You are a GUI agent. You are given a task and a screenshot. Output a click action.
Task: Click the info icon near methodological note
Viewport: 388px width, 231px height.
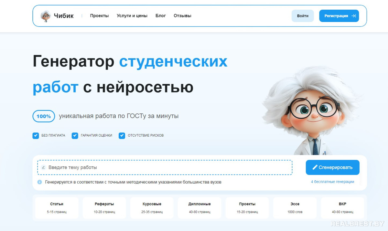tap(39, 182)
